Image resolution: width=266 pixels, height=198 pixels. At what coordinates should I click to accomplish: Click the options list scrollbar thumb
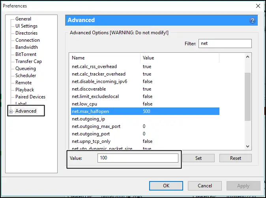click(x=247, y=97)
